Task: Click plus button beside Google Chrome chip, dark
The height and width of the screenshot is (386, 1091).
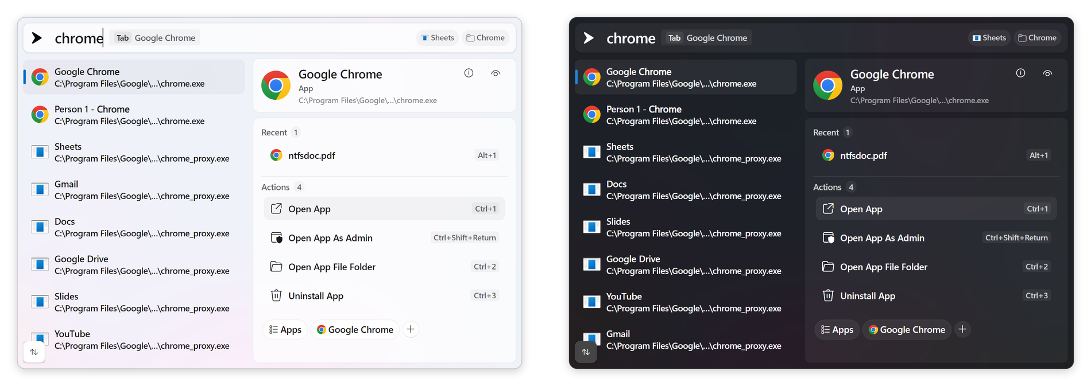Action: [x=962, y=329]
